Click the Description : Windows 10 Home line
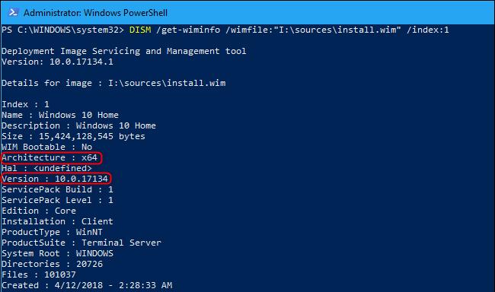 click(78, 125)
